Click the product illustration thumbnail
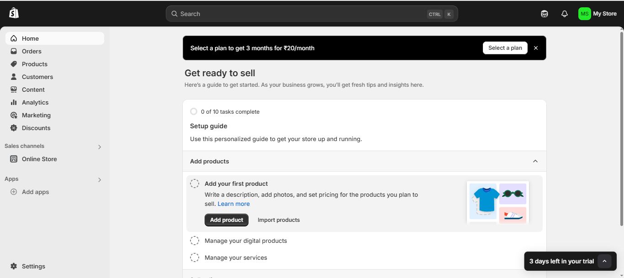The image size is (624, 278). 498,202
